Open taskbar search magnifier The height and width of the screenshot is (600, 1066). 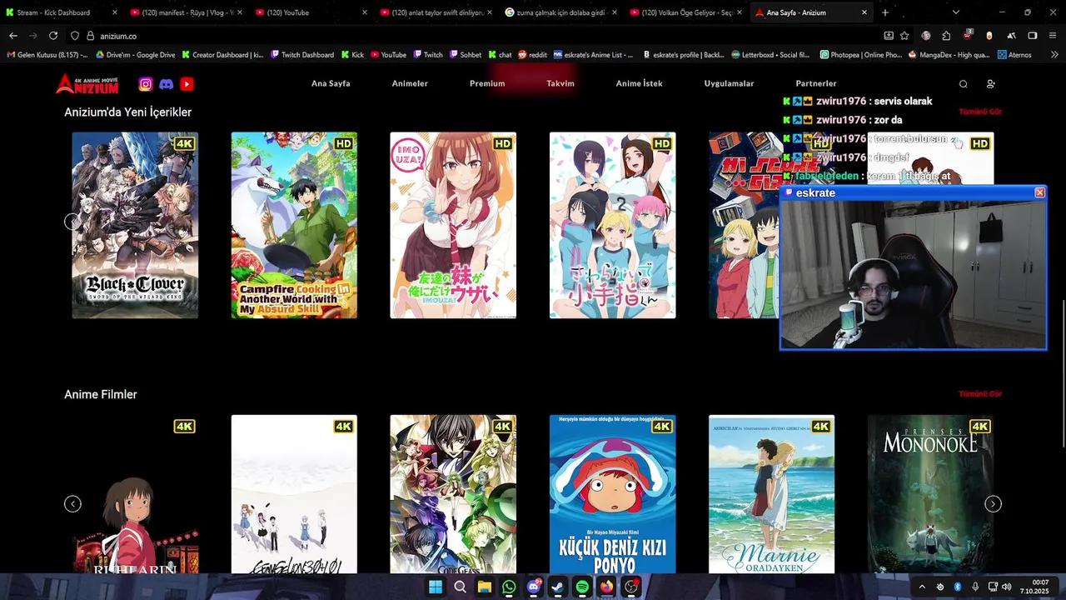pos(460,587)
